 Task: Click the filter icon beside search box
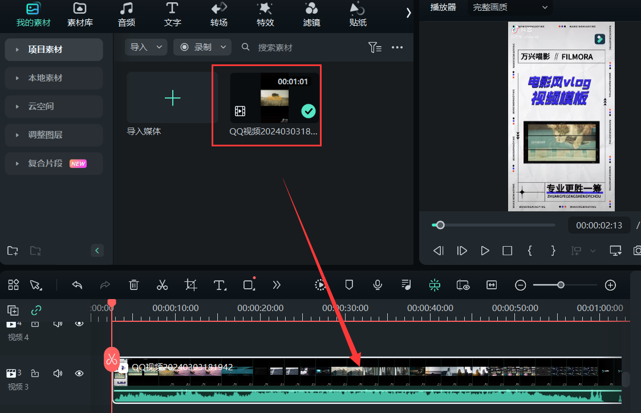pyautogui.click(x=375, y=48)
